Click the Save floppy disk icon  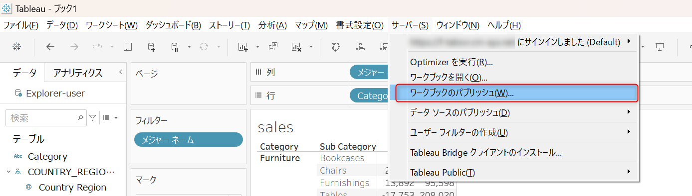[x=127, y=47]
